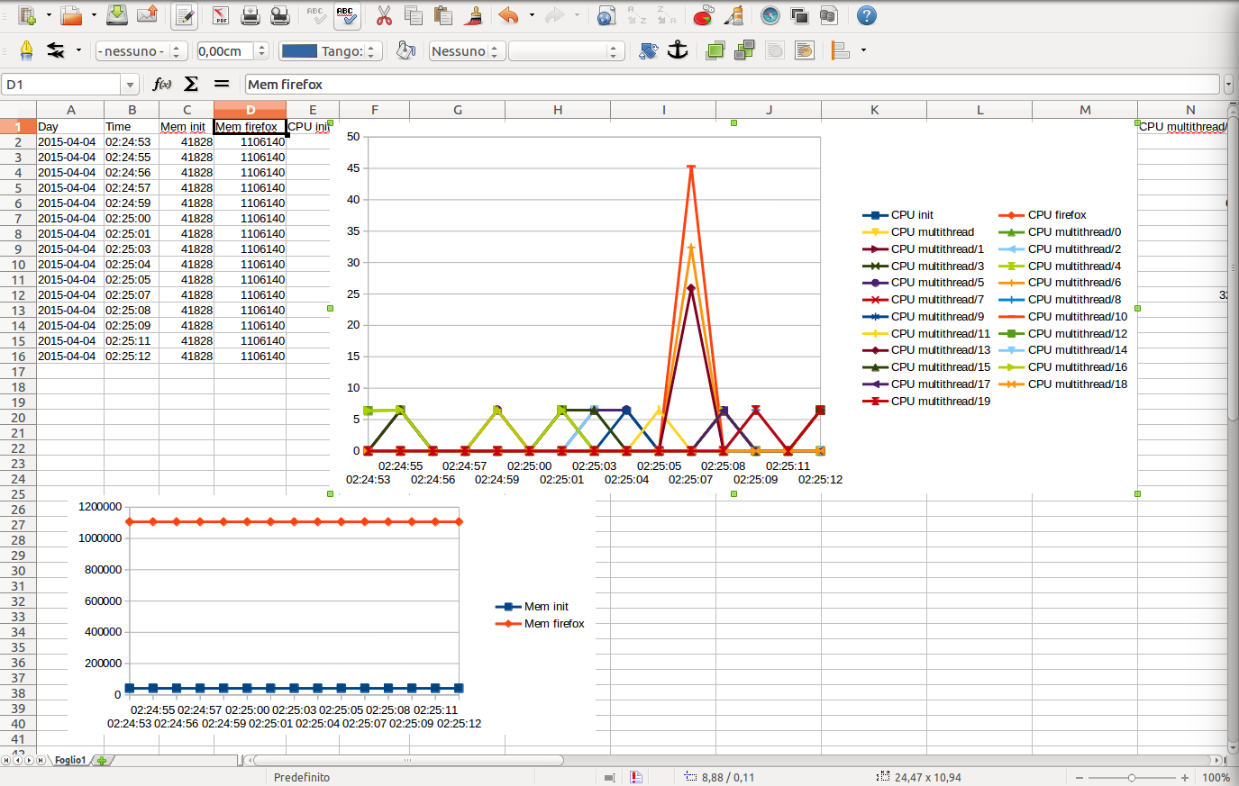
Task: Click the Undo arrow icon
Action: (x=509, y=15)
